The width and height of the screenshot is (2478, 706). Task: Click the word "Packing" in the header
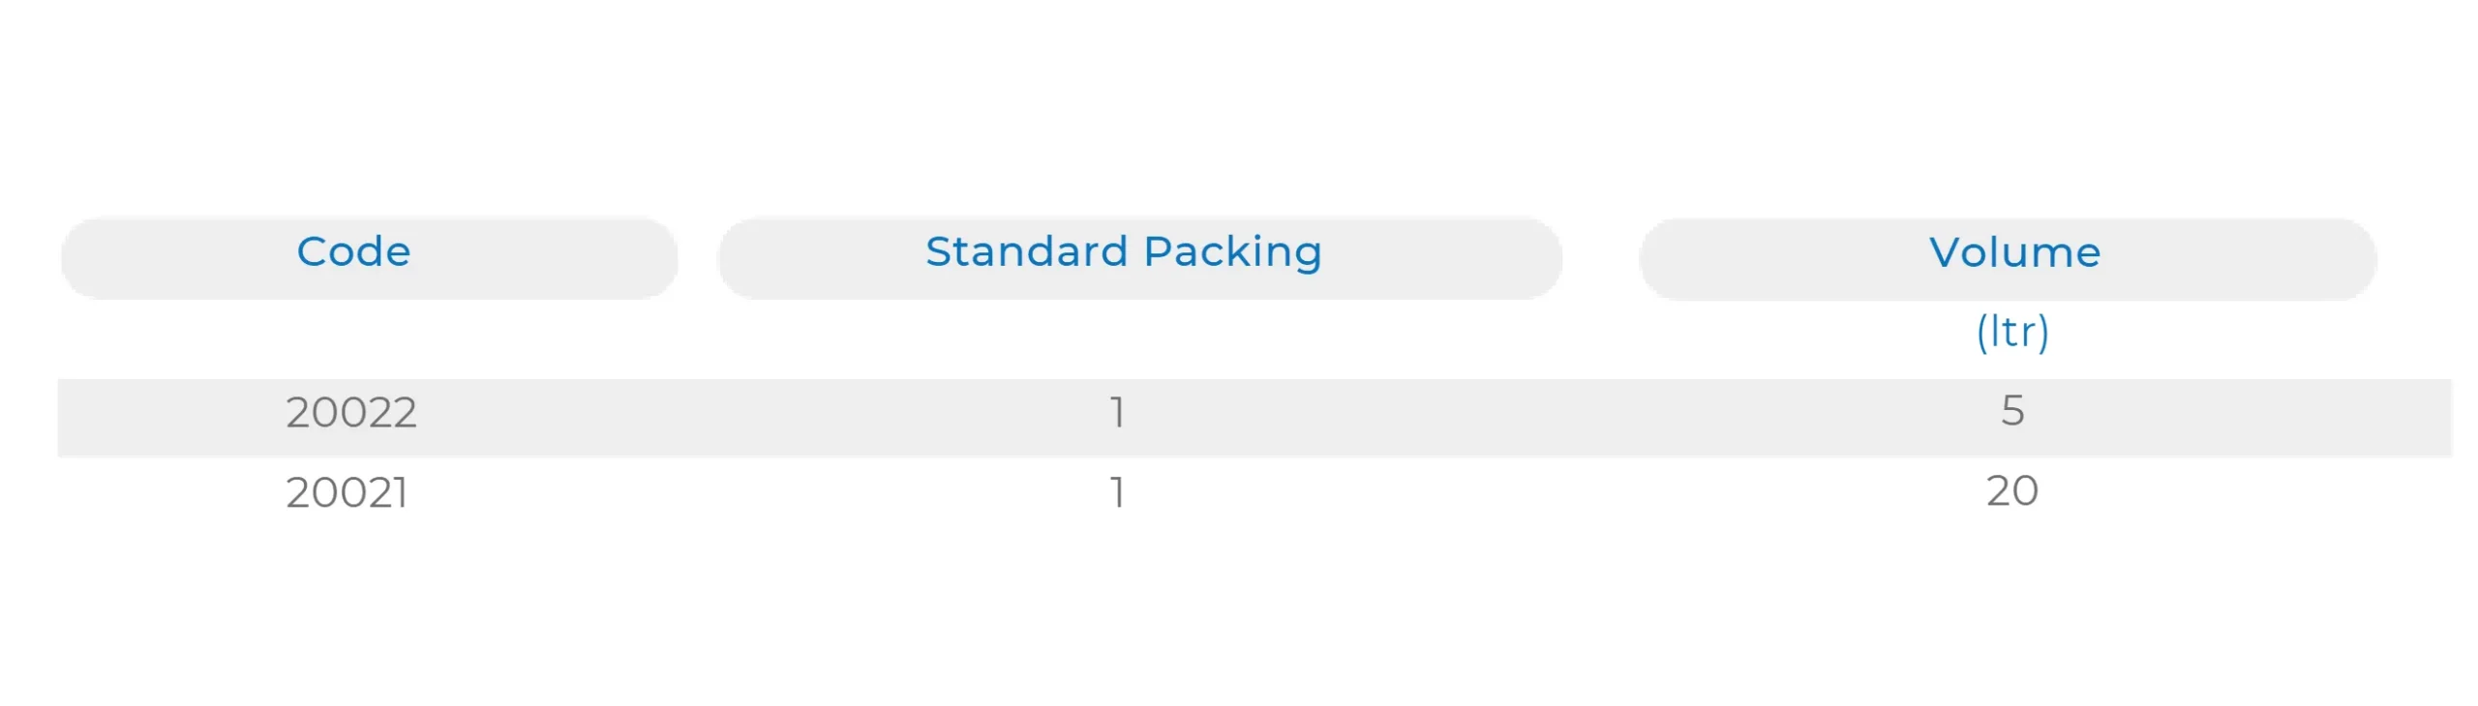[x=1232, y=252]
